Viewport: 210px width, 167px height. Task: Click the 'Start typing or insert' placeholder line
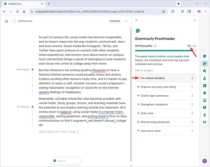click(x=57, y=132)
